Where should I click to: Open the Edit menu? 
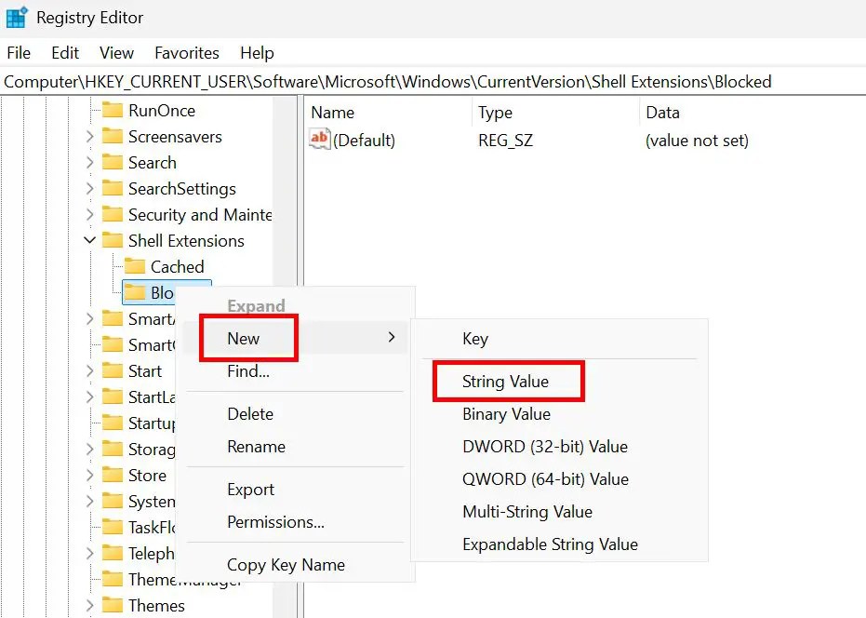pos(65,53)
